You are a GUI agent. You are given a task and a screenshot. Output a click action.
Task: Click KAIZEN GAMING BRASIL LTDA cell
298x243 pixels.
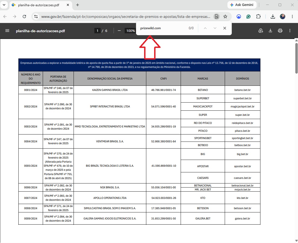[x=110, y=90]
